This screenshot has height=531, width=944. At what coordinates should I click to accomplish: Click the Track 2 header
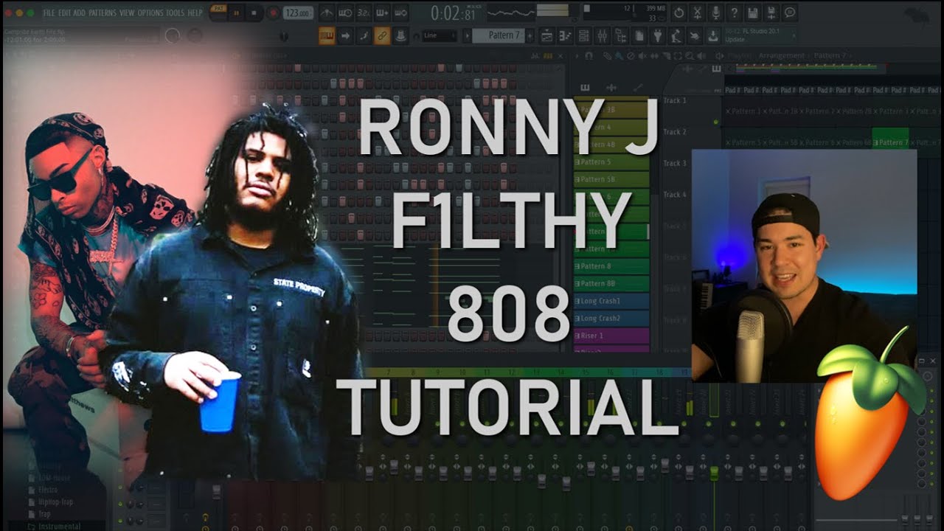(x=674, y=132)
